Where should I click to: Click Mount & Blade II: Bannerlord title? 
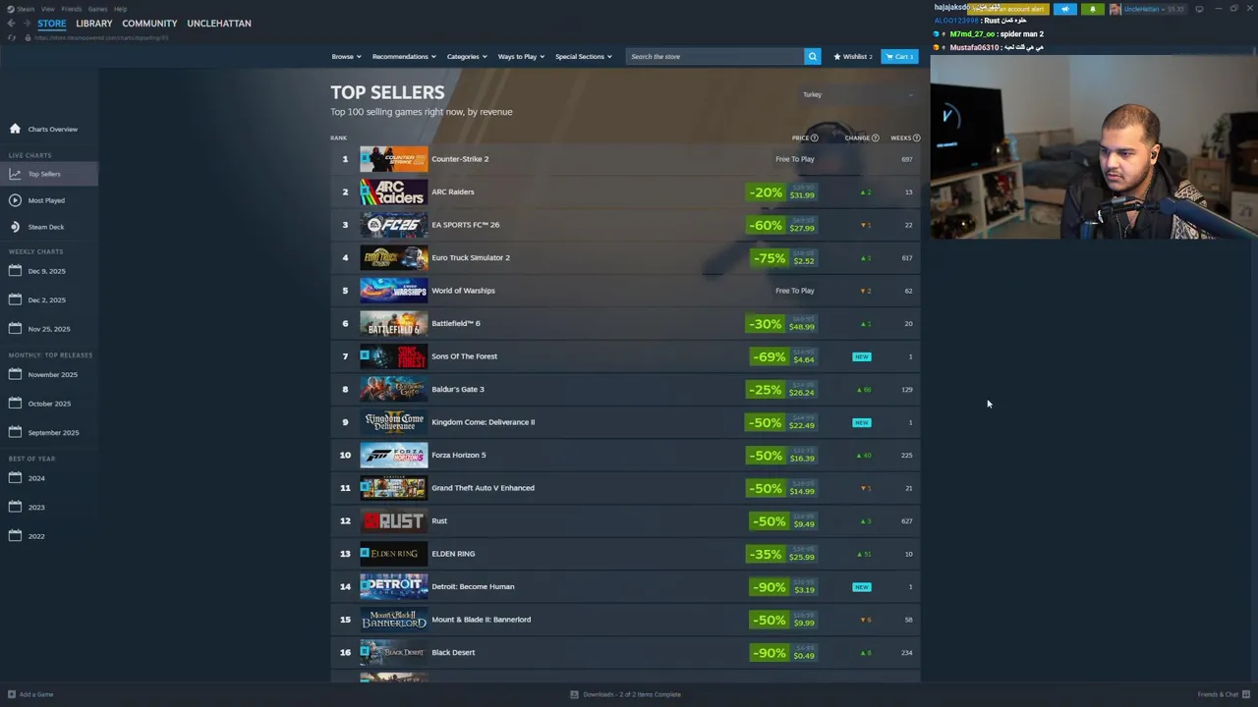tap(481, 620)
